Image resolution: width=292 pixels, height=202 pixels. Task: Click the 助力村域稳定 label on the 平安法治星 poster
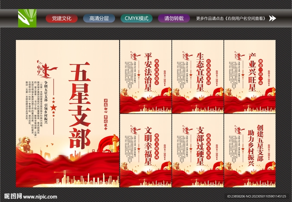click(x=157, y=72)
